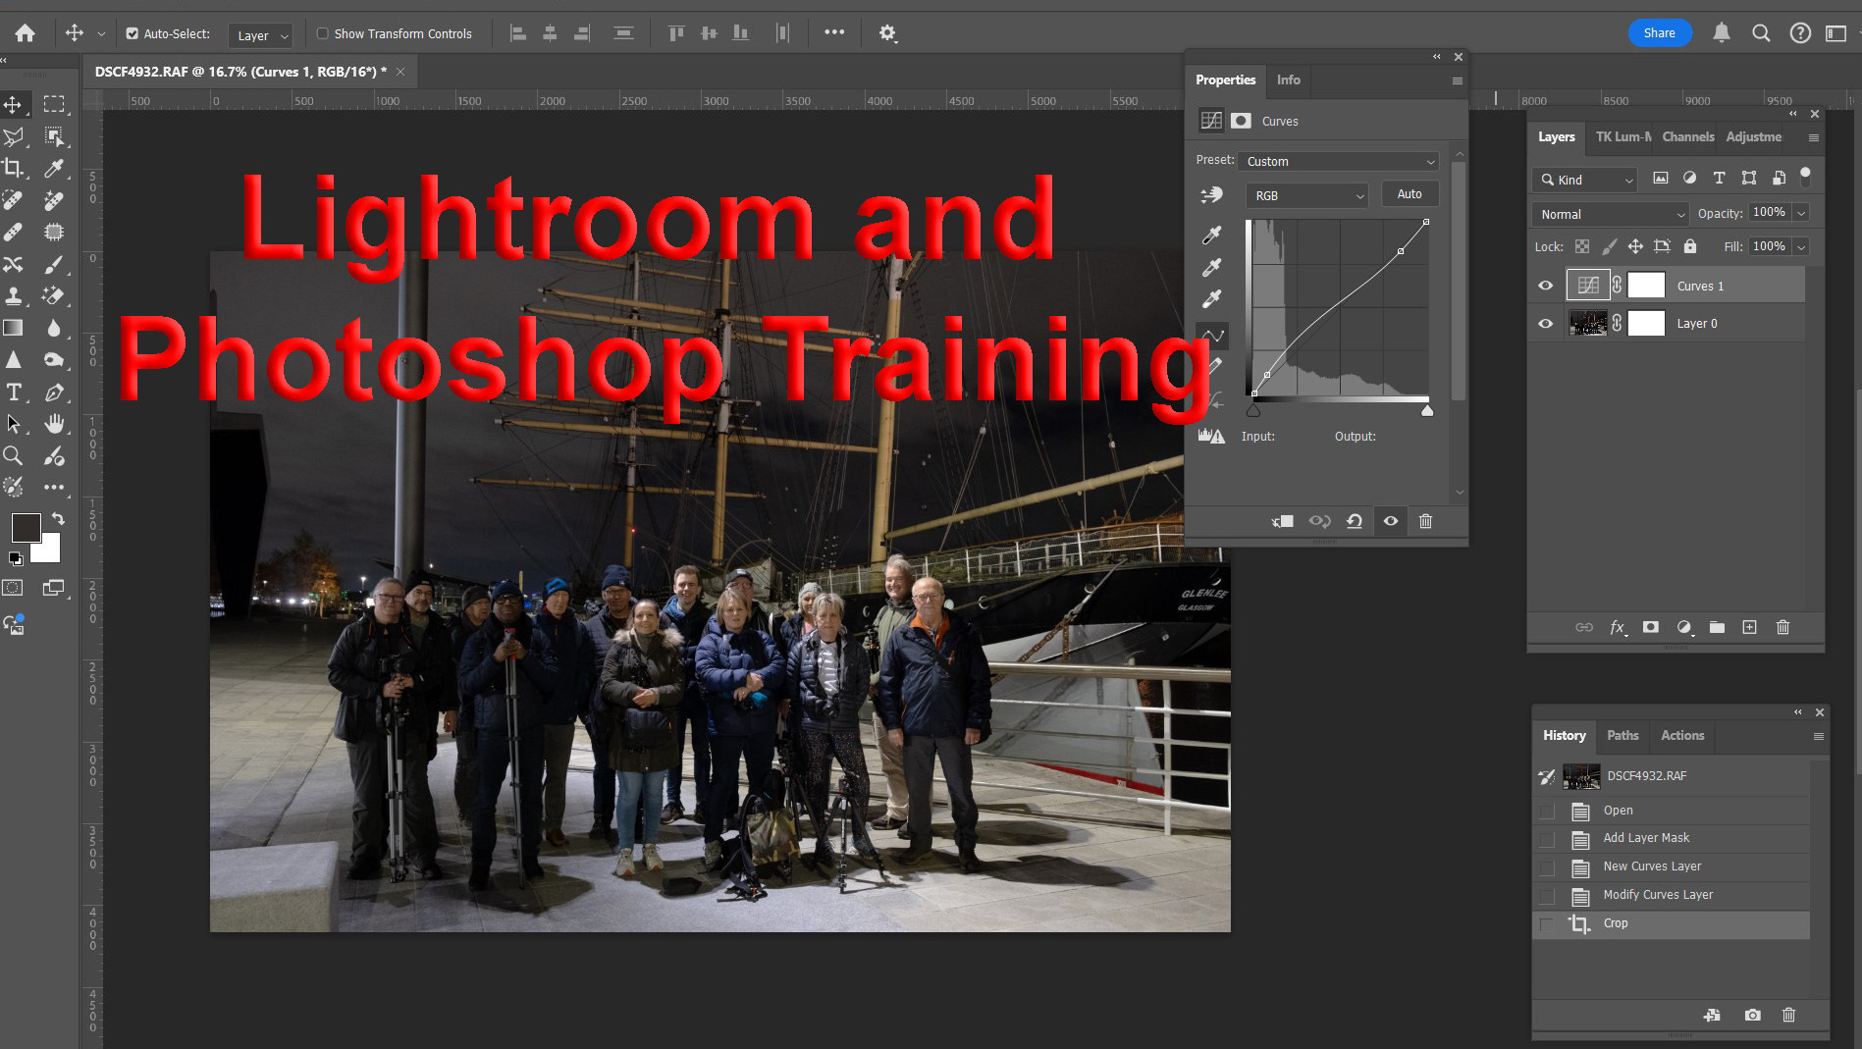Toggle the layer filter on/off switch
1862x1049 pixels.
point(1805,177)
